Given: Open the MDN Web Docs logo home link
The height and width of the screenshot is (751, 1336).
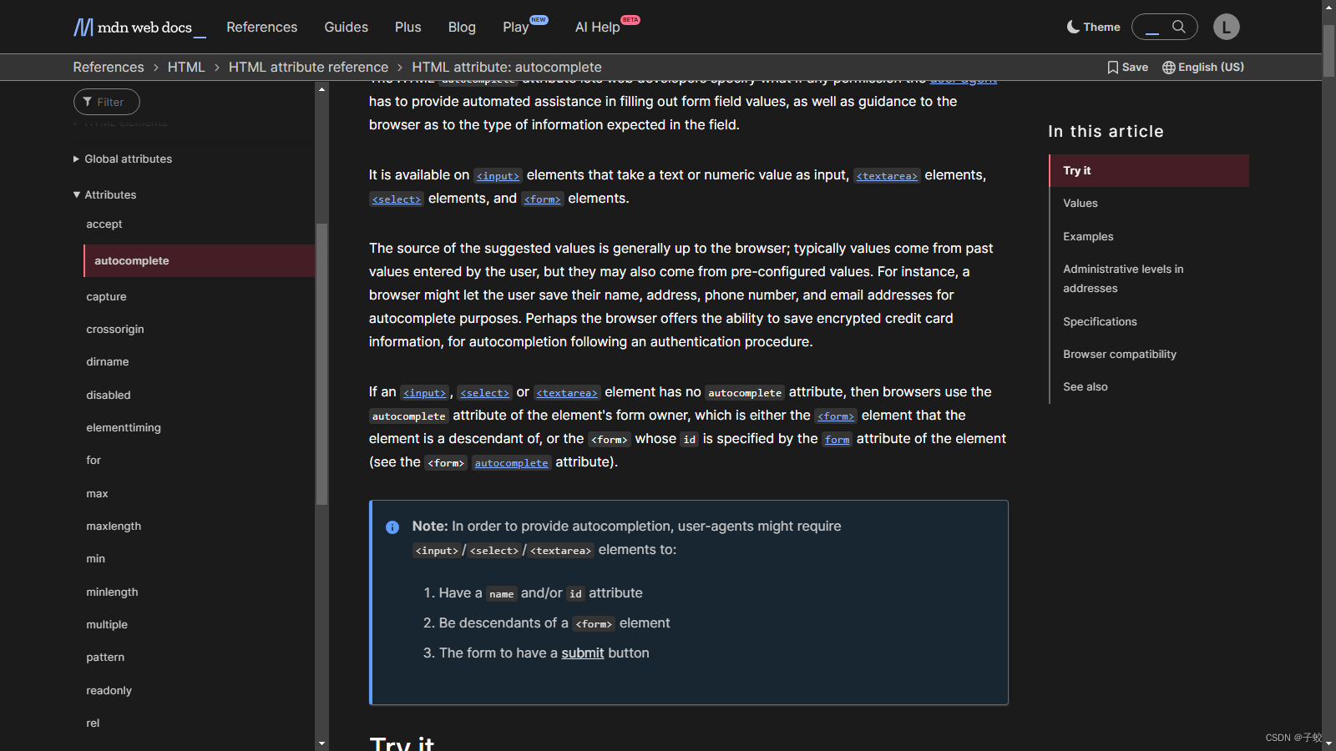Looking at the screenshot, I should tap(139, 28).
